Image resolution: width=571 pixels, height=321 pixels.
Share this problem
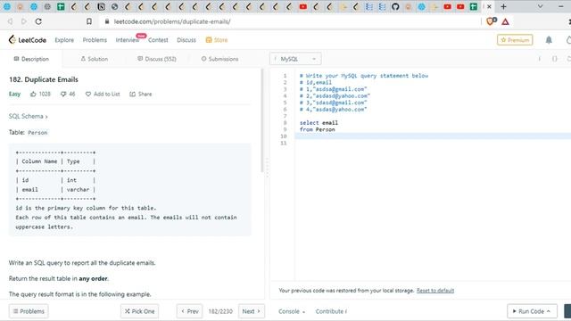pos(141,94)
